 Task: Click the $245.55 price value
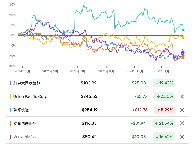tap(89, 96)
